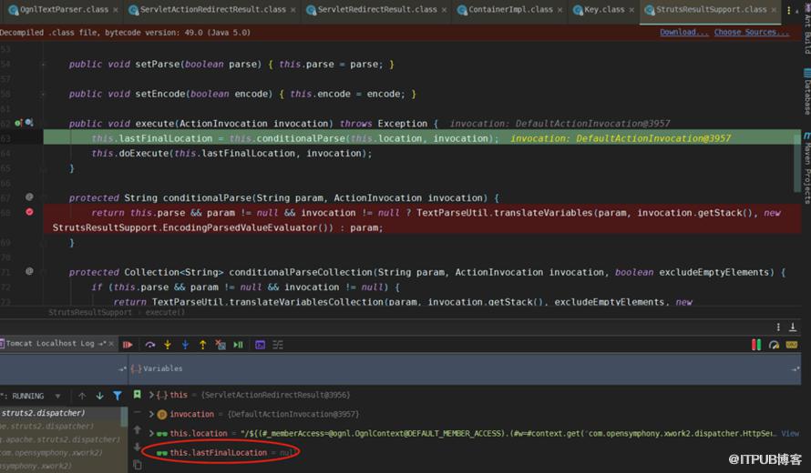Screen dimensions: 811x473
Task: Click the restore layout icon right of Variables
Action: tap(796, 368)
